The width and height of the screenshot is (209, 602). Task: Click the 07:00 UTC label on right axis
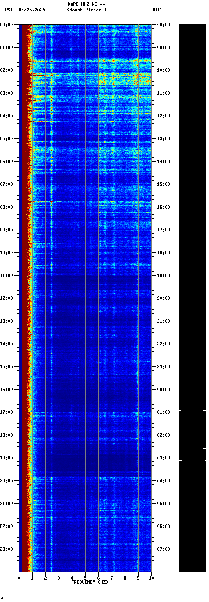[x=164, y=549]
